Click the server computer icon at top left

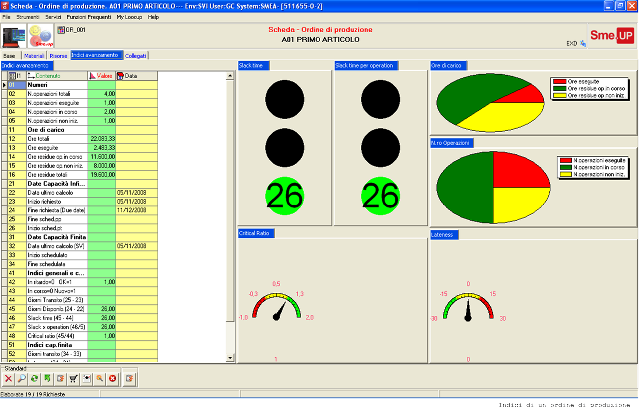(14, 36)
